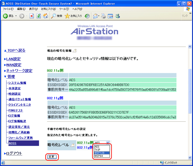
Task: Click the リンク links bar label
Action: (185, 16)
